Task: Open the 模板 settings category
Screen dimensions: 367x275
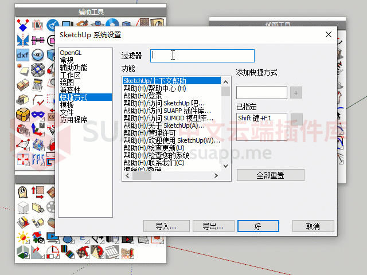Action: 67,105
